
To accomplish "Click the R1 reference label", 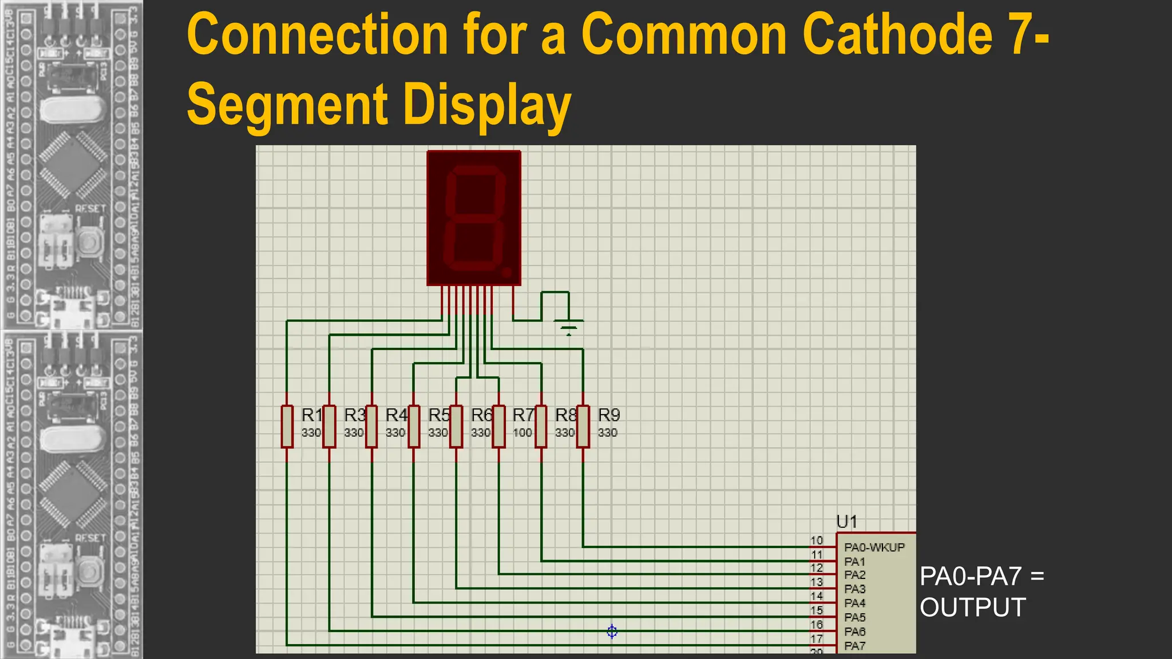I will (312, 415).
